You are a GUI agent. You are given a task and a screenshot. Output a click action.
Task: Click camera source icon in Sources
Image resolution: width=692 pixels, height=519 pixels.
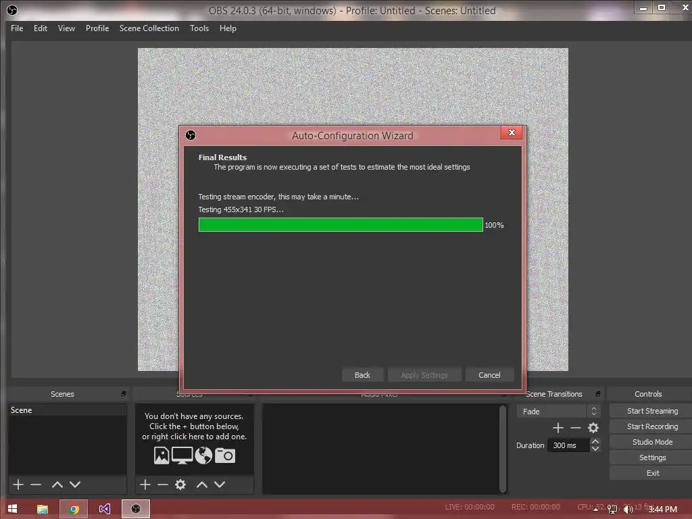click(x=225, y=455)
